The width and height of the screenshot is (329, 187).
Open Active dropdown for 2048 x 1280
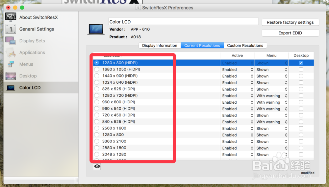pyautogui.click(x=238, y=155)
